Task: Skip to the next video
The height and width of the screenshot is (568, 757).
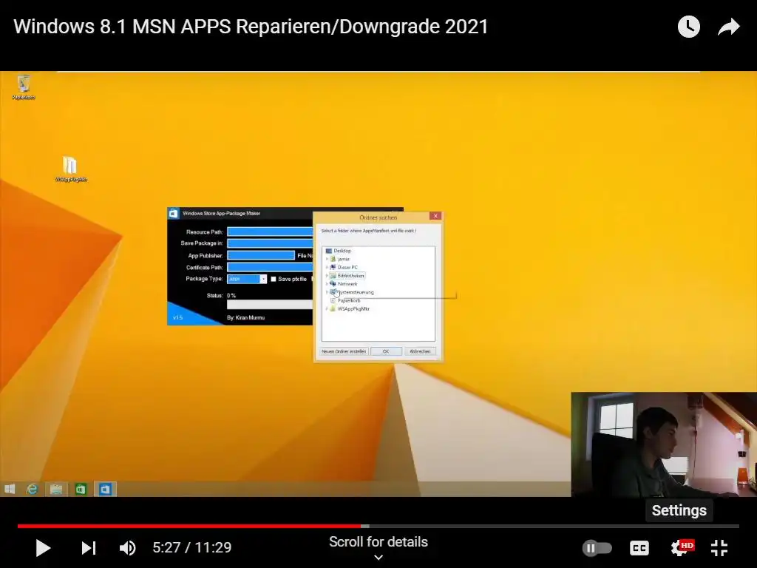Action: pyautogui.click(x=89, y=548)
